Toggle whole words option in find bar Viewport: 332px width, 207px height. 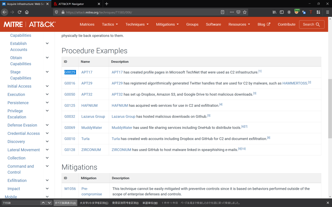[150, 203]
